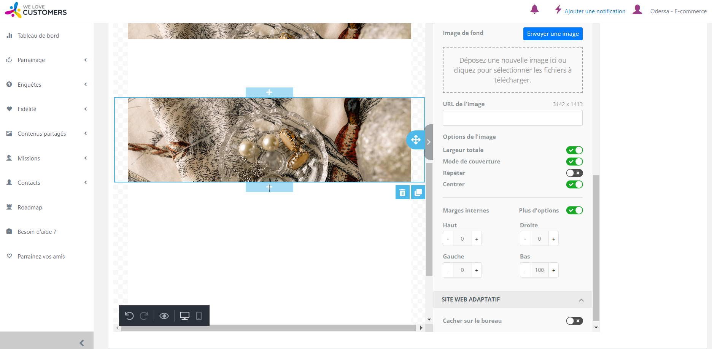Add a block below the selected image
Screen dimensions: 712x349
coord(269,187)
